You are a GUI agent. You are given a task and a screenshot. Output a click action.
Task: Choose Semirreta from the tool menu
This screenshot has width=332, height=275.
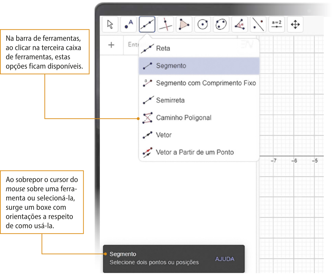click(x=199, y=100)
